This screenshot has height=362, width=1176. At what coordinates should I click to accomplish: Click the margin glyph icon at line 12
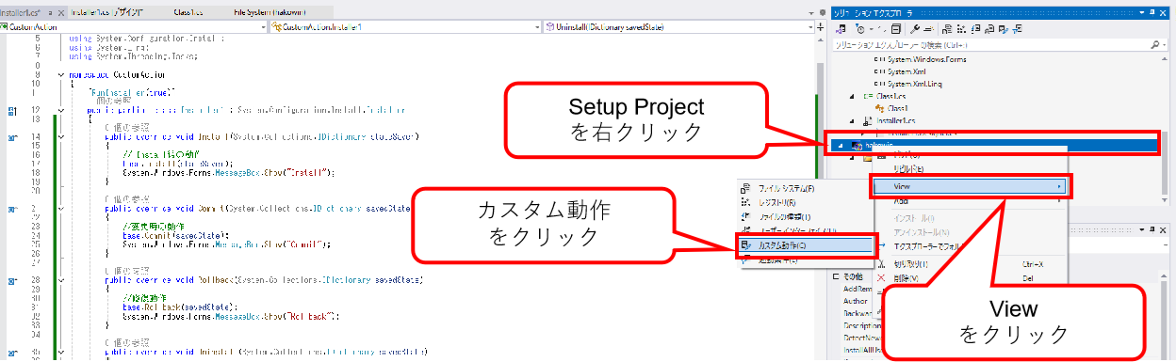(x=12, y=111)
